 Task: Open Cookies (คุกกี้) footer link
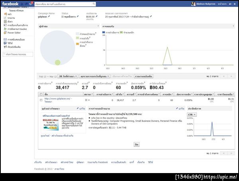(x=132, y=162)
